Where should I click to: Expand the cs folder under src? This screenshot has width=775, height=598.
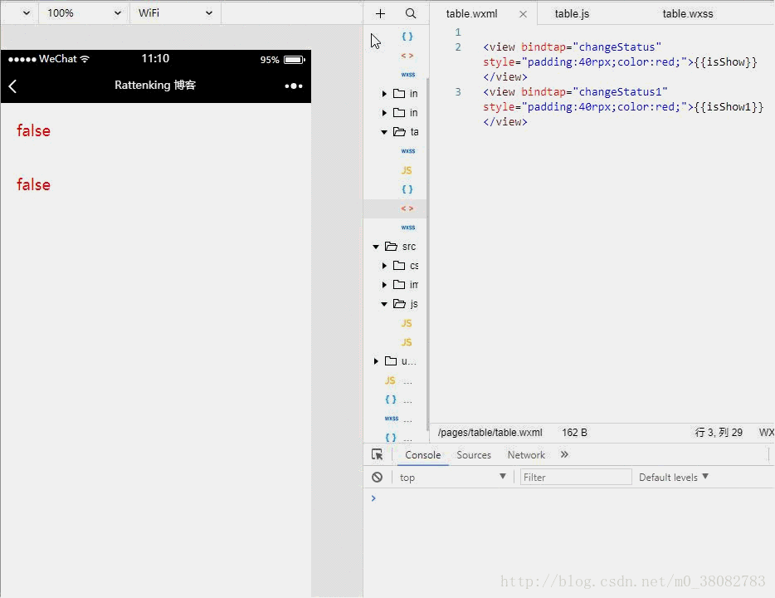tap(384, 266)
